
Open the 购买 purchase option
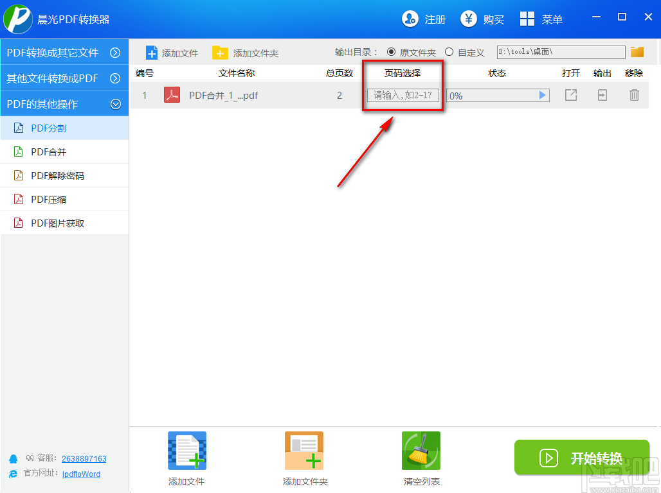click(482, 19)
